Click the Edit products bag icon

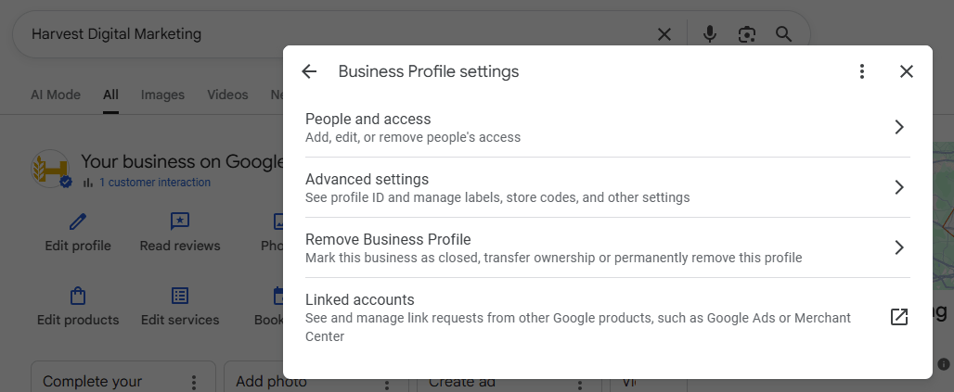[78, 296]
